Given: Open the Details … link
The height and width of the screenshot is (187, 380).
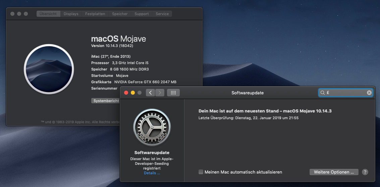Looking at the screenshot, I should (x=152, y=173).
